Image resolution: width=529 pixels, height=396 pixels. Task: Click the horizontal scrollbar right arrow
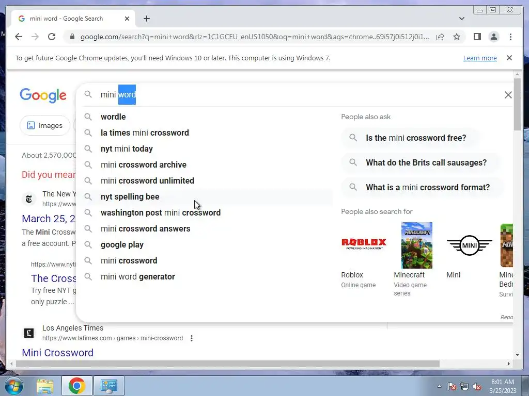click(509, 364)
